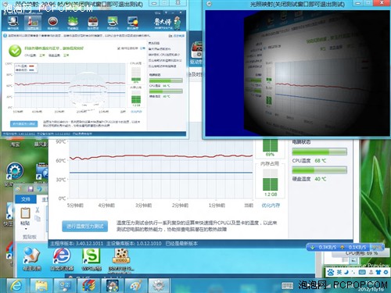Click the blue stress test button in small Ludashi window
The image size is (391, 293).
tap(23, 123)
